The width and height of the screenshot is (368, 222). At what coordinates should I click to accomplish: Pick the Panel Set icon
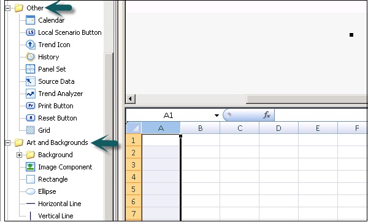[x=31, y=69]
